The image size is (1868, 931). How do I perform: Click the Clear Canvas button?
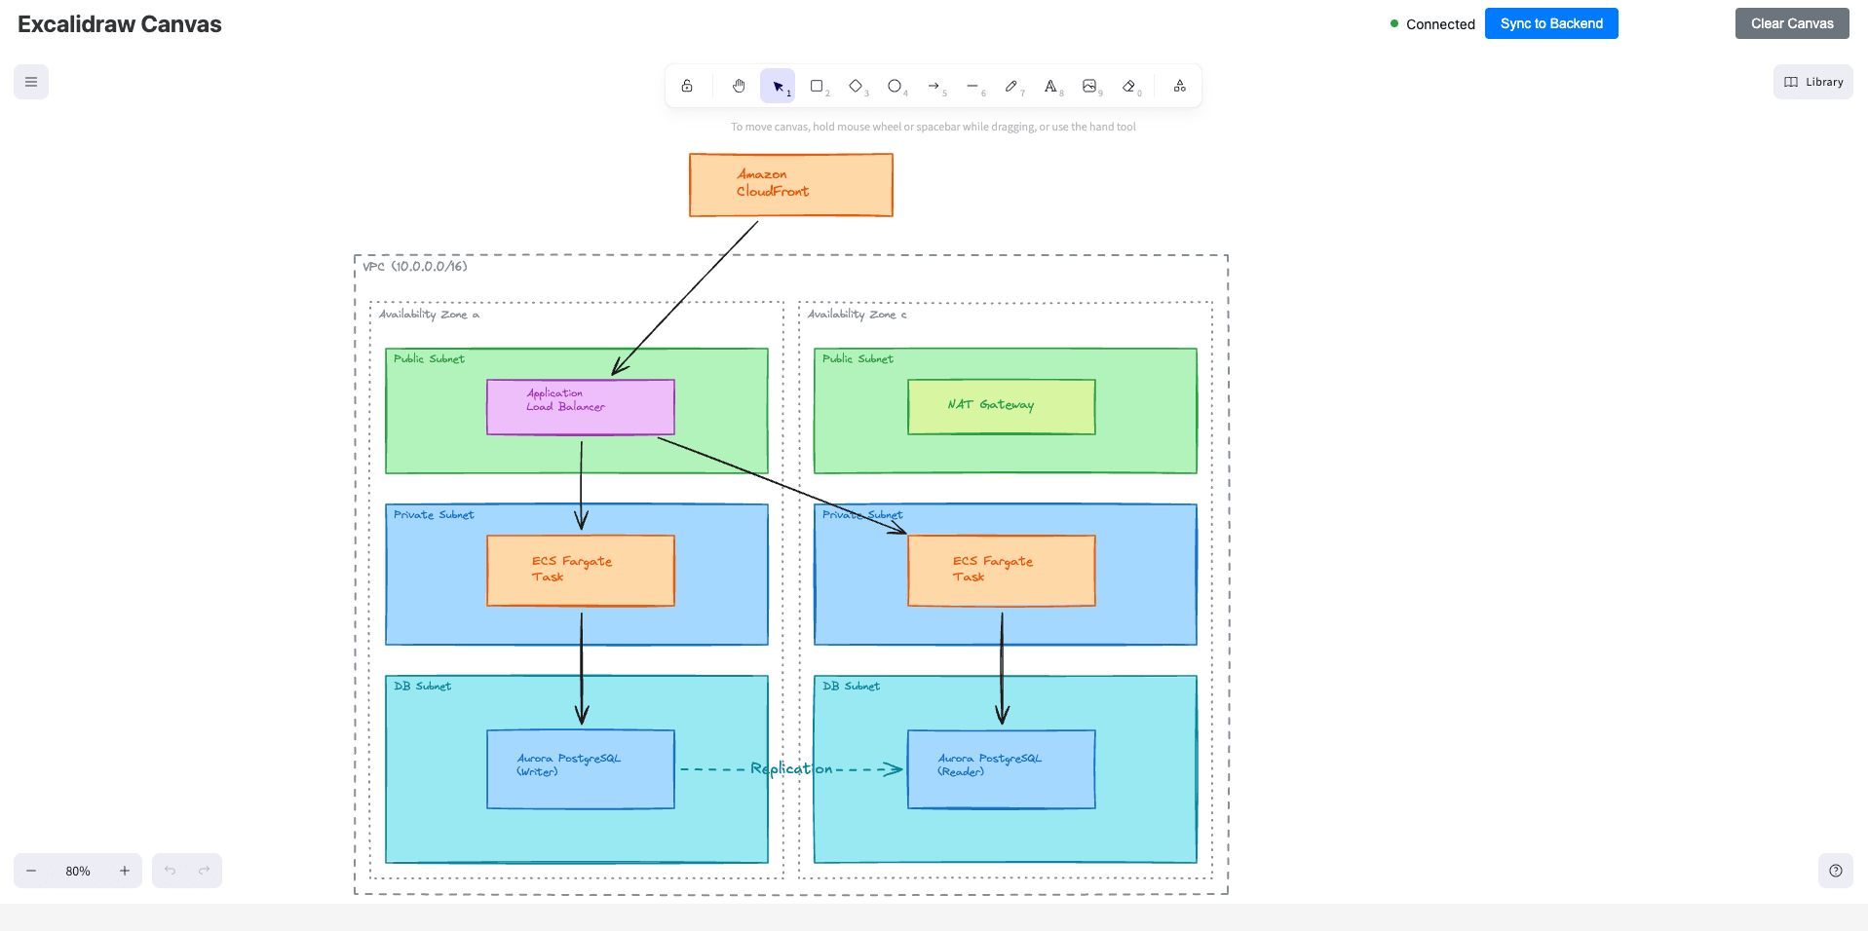pos(1792,23)
